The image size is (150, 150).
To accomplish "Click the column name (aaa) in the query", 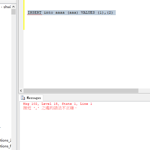I will tap(73, 12).
